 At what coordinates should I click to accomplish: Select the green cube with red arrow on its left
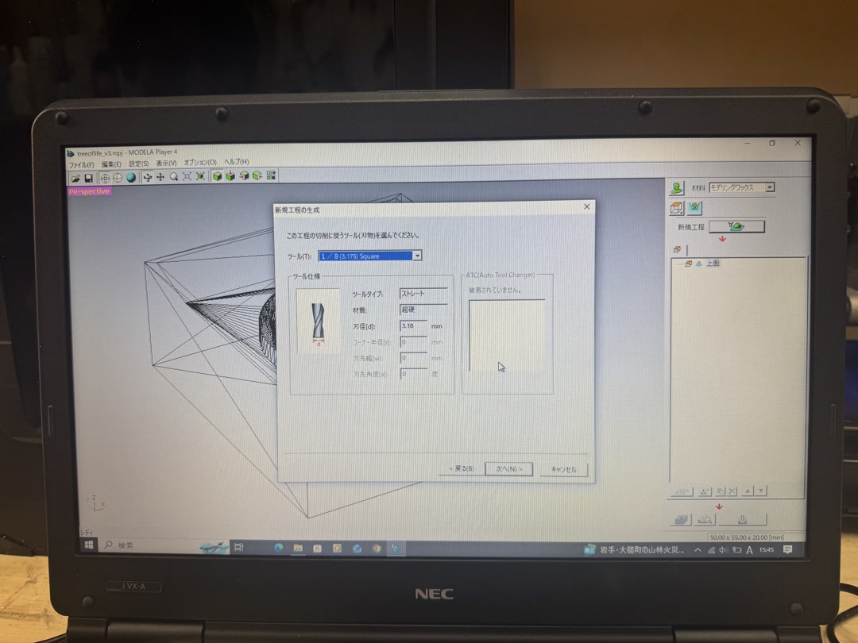point(244,175)
